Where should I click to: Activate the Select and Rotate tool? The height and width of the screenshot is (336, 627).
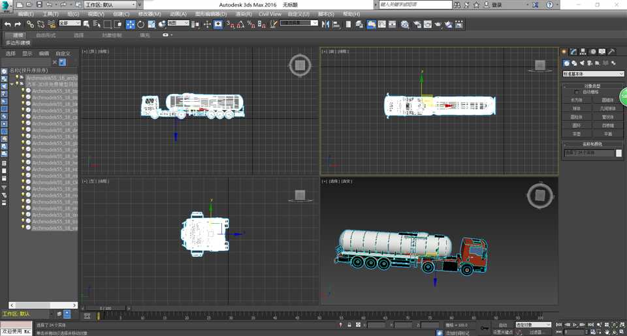(x=141, y=24)
